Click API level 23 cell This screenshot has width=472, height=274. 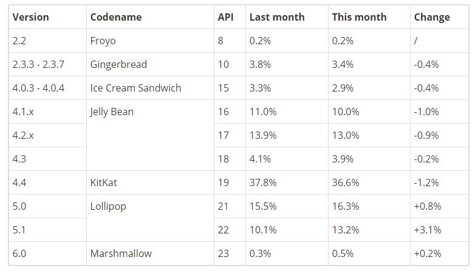coord(224,253)
